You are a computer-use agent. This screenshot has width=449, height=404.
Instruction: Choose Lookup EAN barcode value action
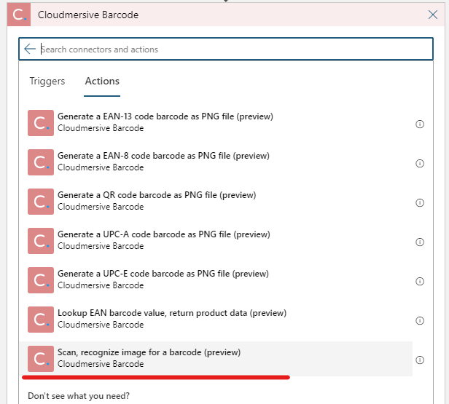pyautogui.click(x=172, y=319)
